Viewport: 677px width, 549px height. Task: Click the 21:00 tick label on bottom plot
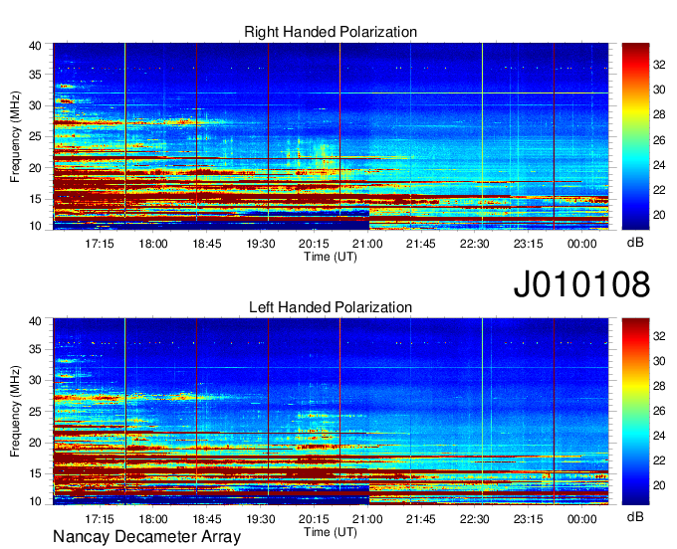[367, 519]
